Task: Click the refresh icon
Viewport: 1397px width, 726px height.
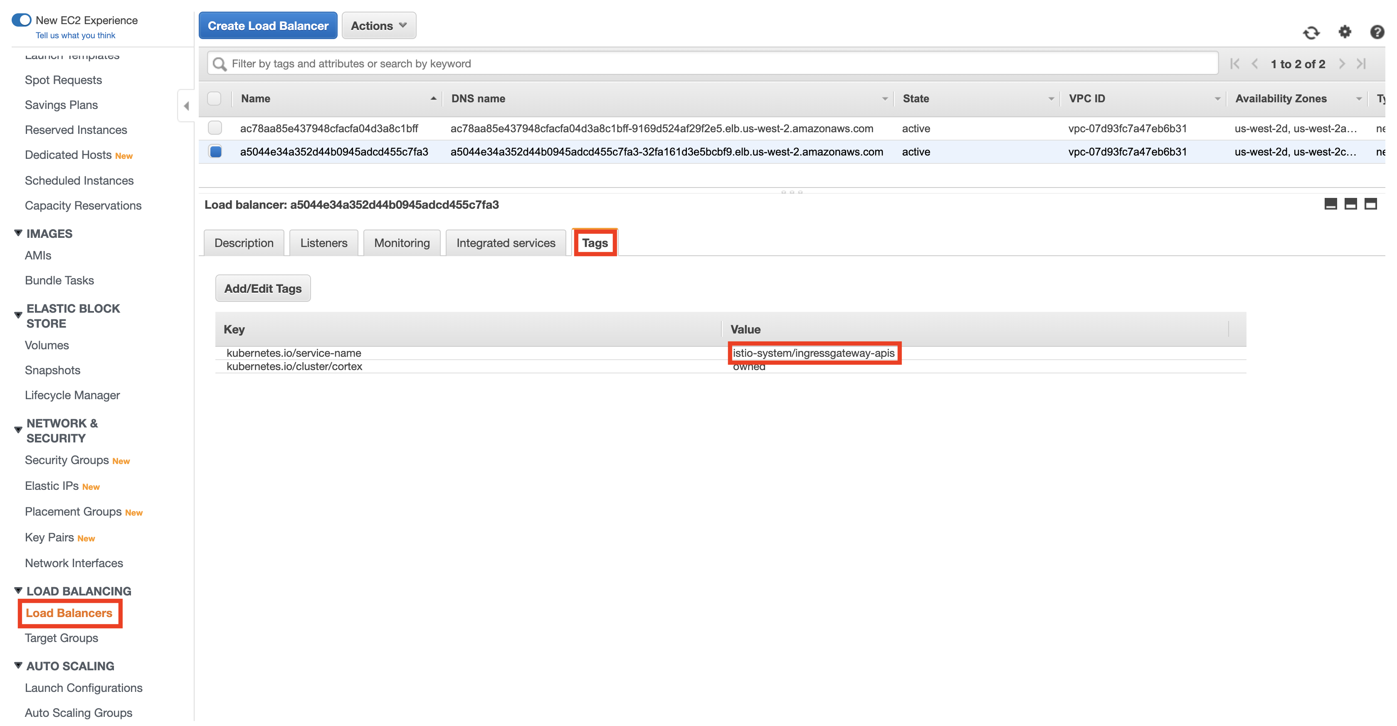Action: click(1311, 32)
